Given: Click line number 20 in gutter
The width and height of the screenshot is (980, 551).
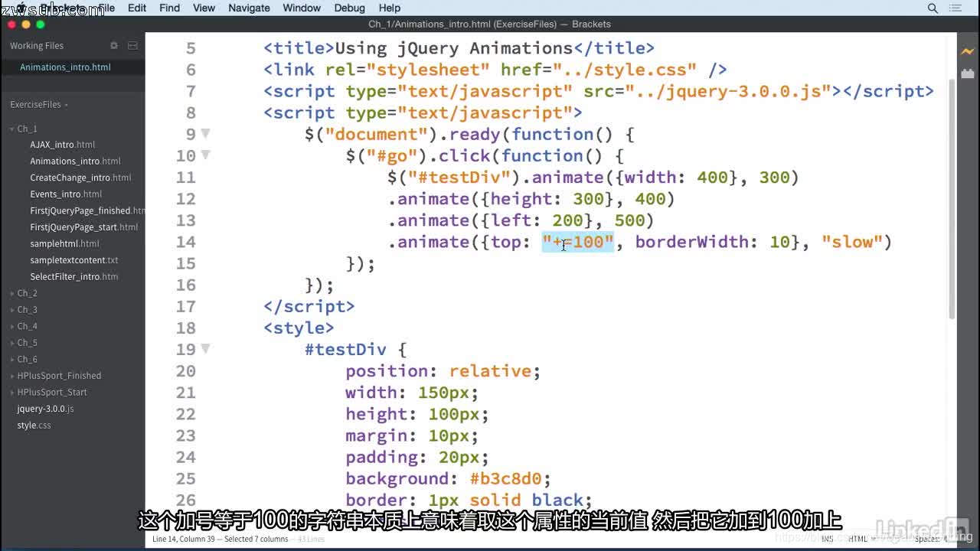Looking at the screenshot, I should point(186,371).
